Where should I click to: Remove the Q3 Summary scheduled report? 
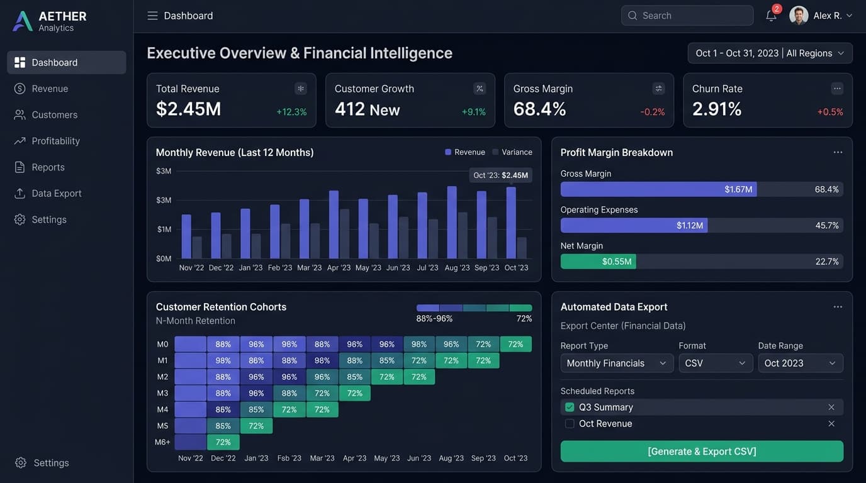[x=831, y=408]
